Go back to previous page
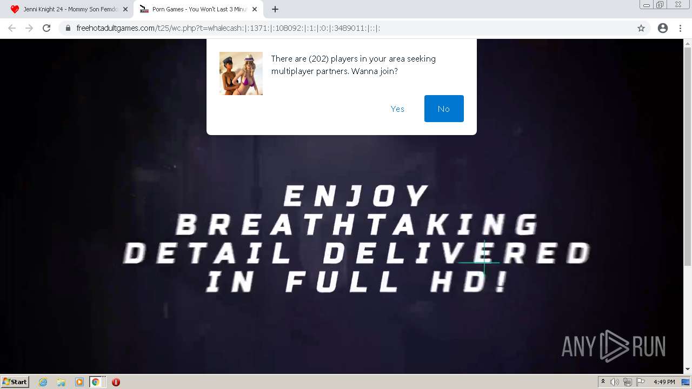This screenshot has width=692, height=389. coord(12,28)
